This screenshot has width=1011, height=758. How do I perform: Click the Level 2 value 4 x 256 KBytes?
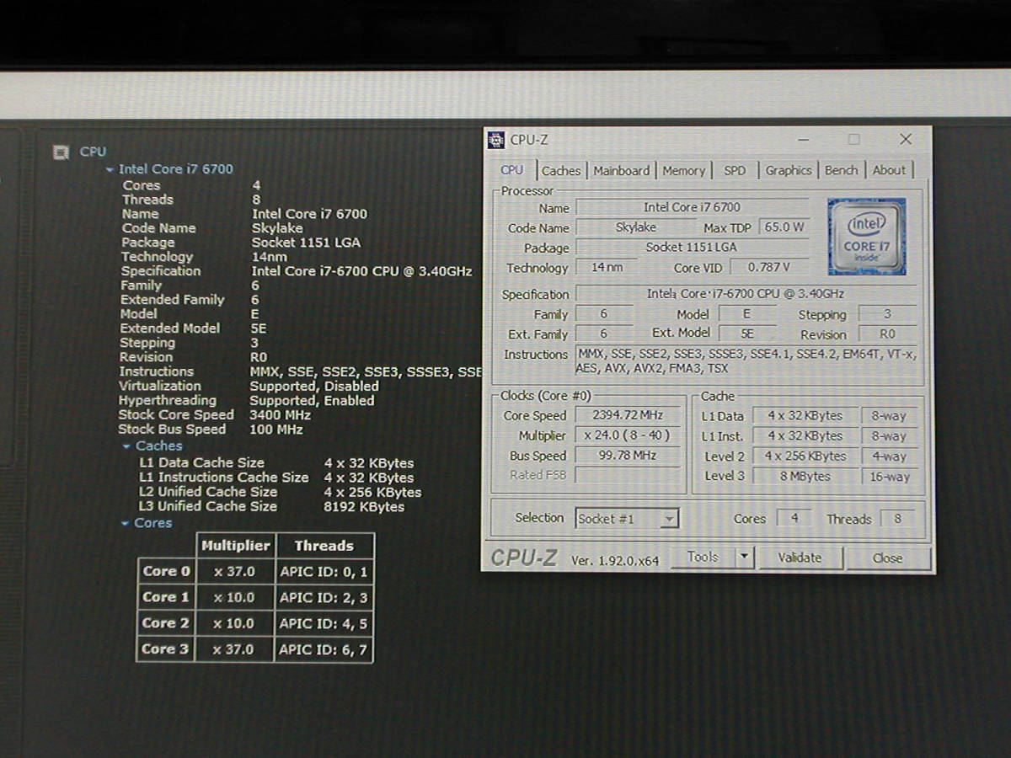[805, 456]
